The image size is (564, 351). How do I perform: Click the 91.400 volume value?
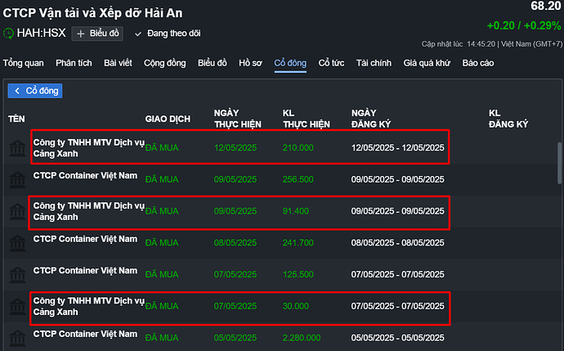click(x=296, y=211)
